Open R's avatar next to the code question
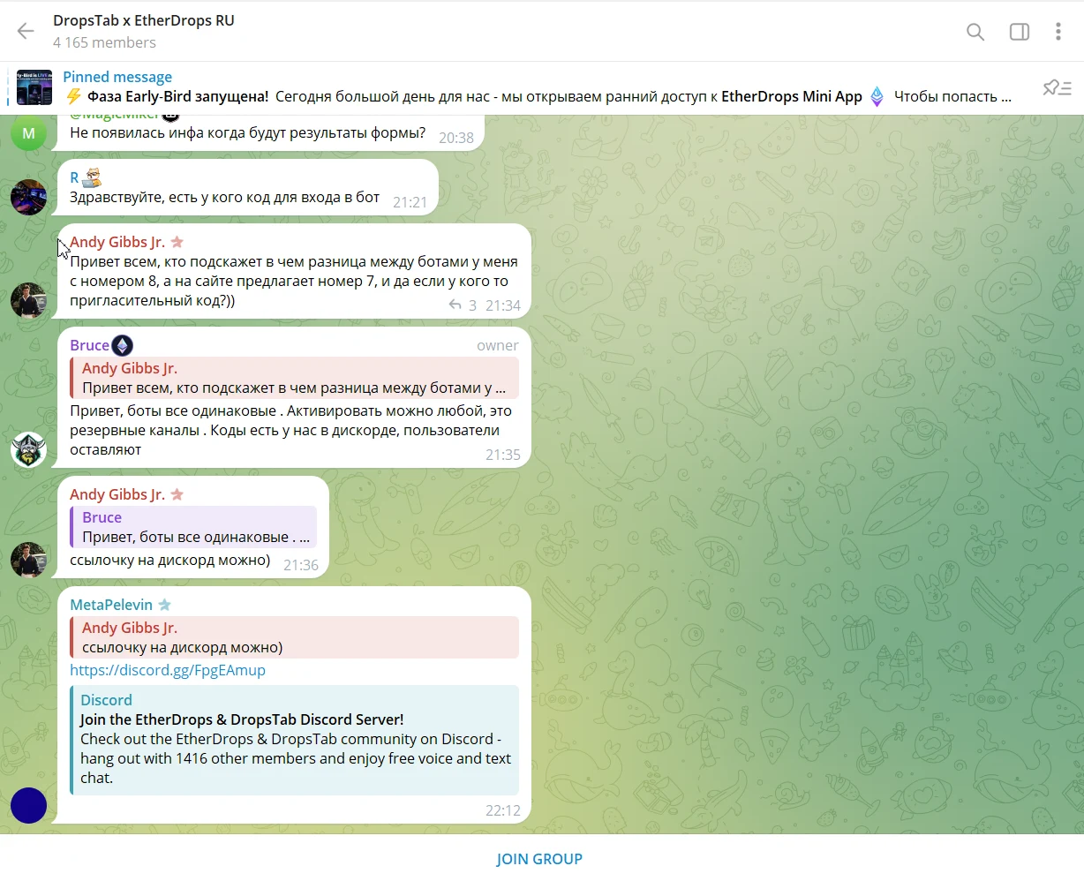 click(28, 198)
